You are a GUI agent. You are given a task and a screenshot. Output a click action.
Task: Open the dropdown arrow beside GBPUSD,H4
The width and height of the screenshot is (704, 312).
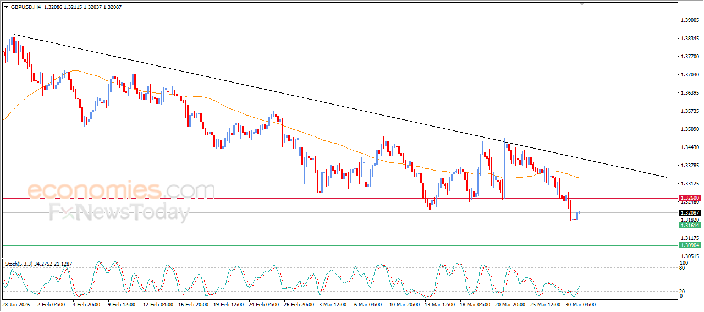6,7
